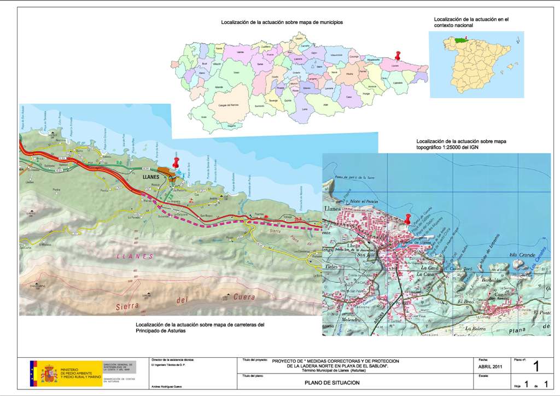Viewport: 560px width, 396px height.
Task: Click the north arrow on the national context map
Action: coord(518,39)
